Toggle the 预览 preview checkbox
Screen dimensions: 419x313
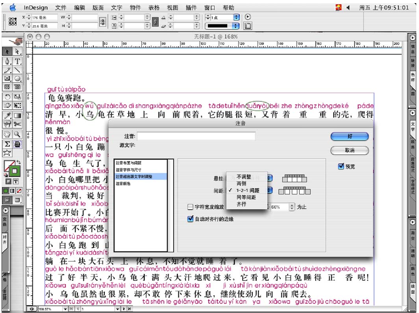(341, 167)
